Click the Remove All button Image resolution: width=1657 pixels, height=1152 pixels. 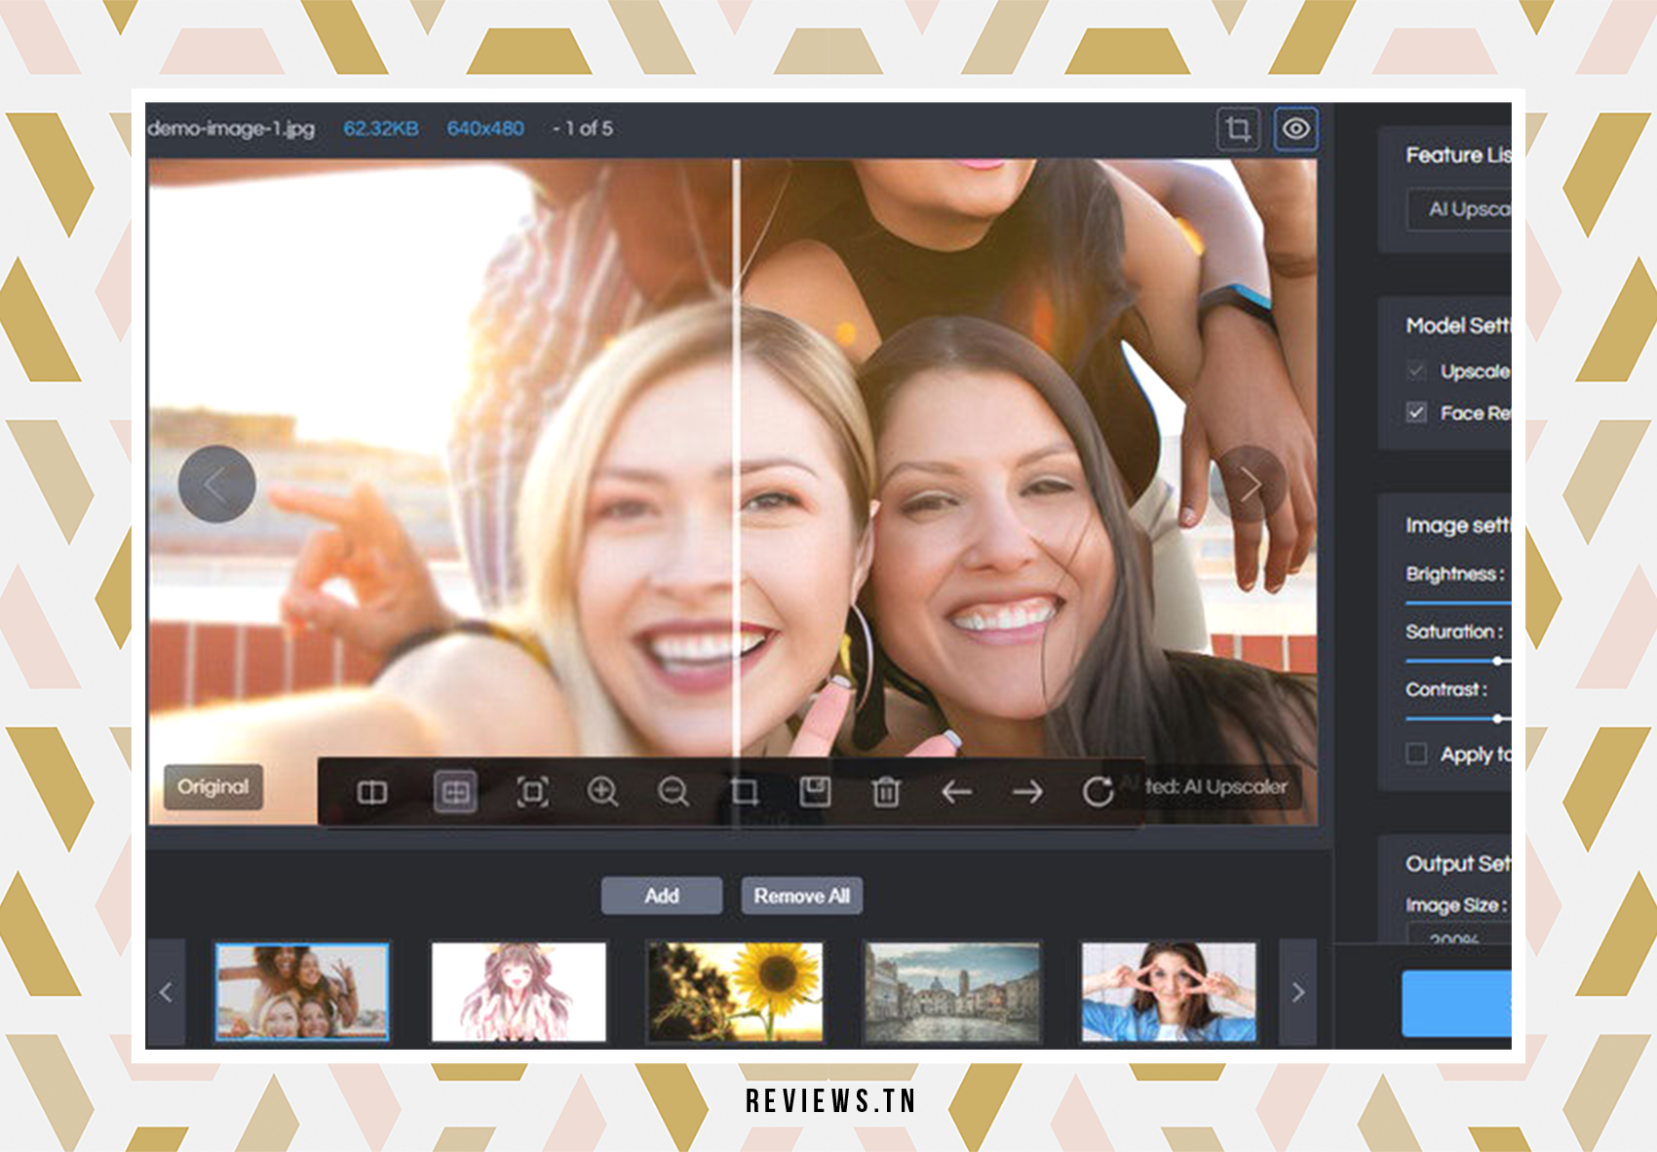(x=801, y=896)
